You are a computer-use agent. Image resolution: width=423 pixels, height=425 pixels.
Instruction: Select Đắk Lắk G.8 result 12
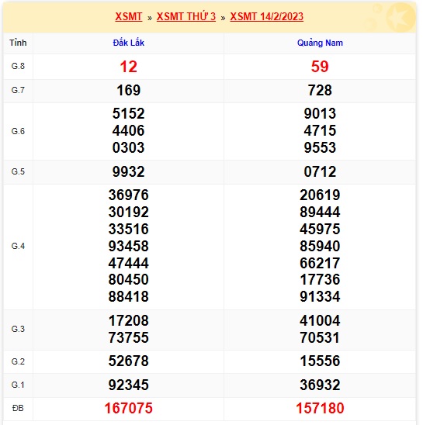tap(129, 67)
